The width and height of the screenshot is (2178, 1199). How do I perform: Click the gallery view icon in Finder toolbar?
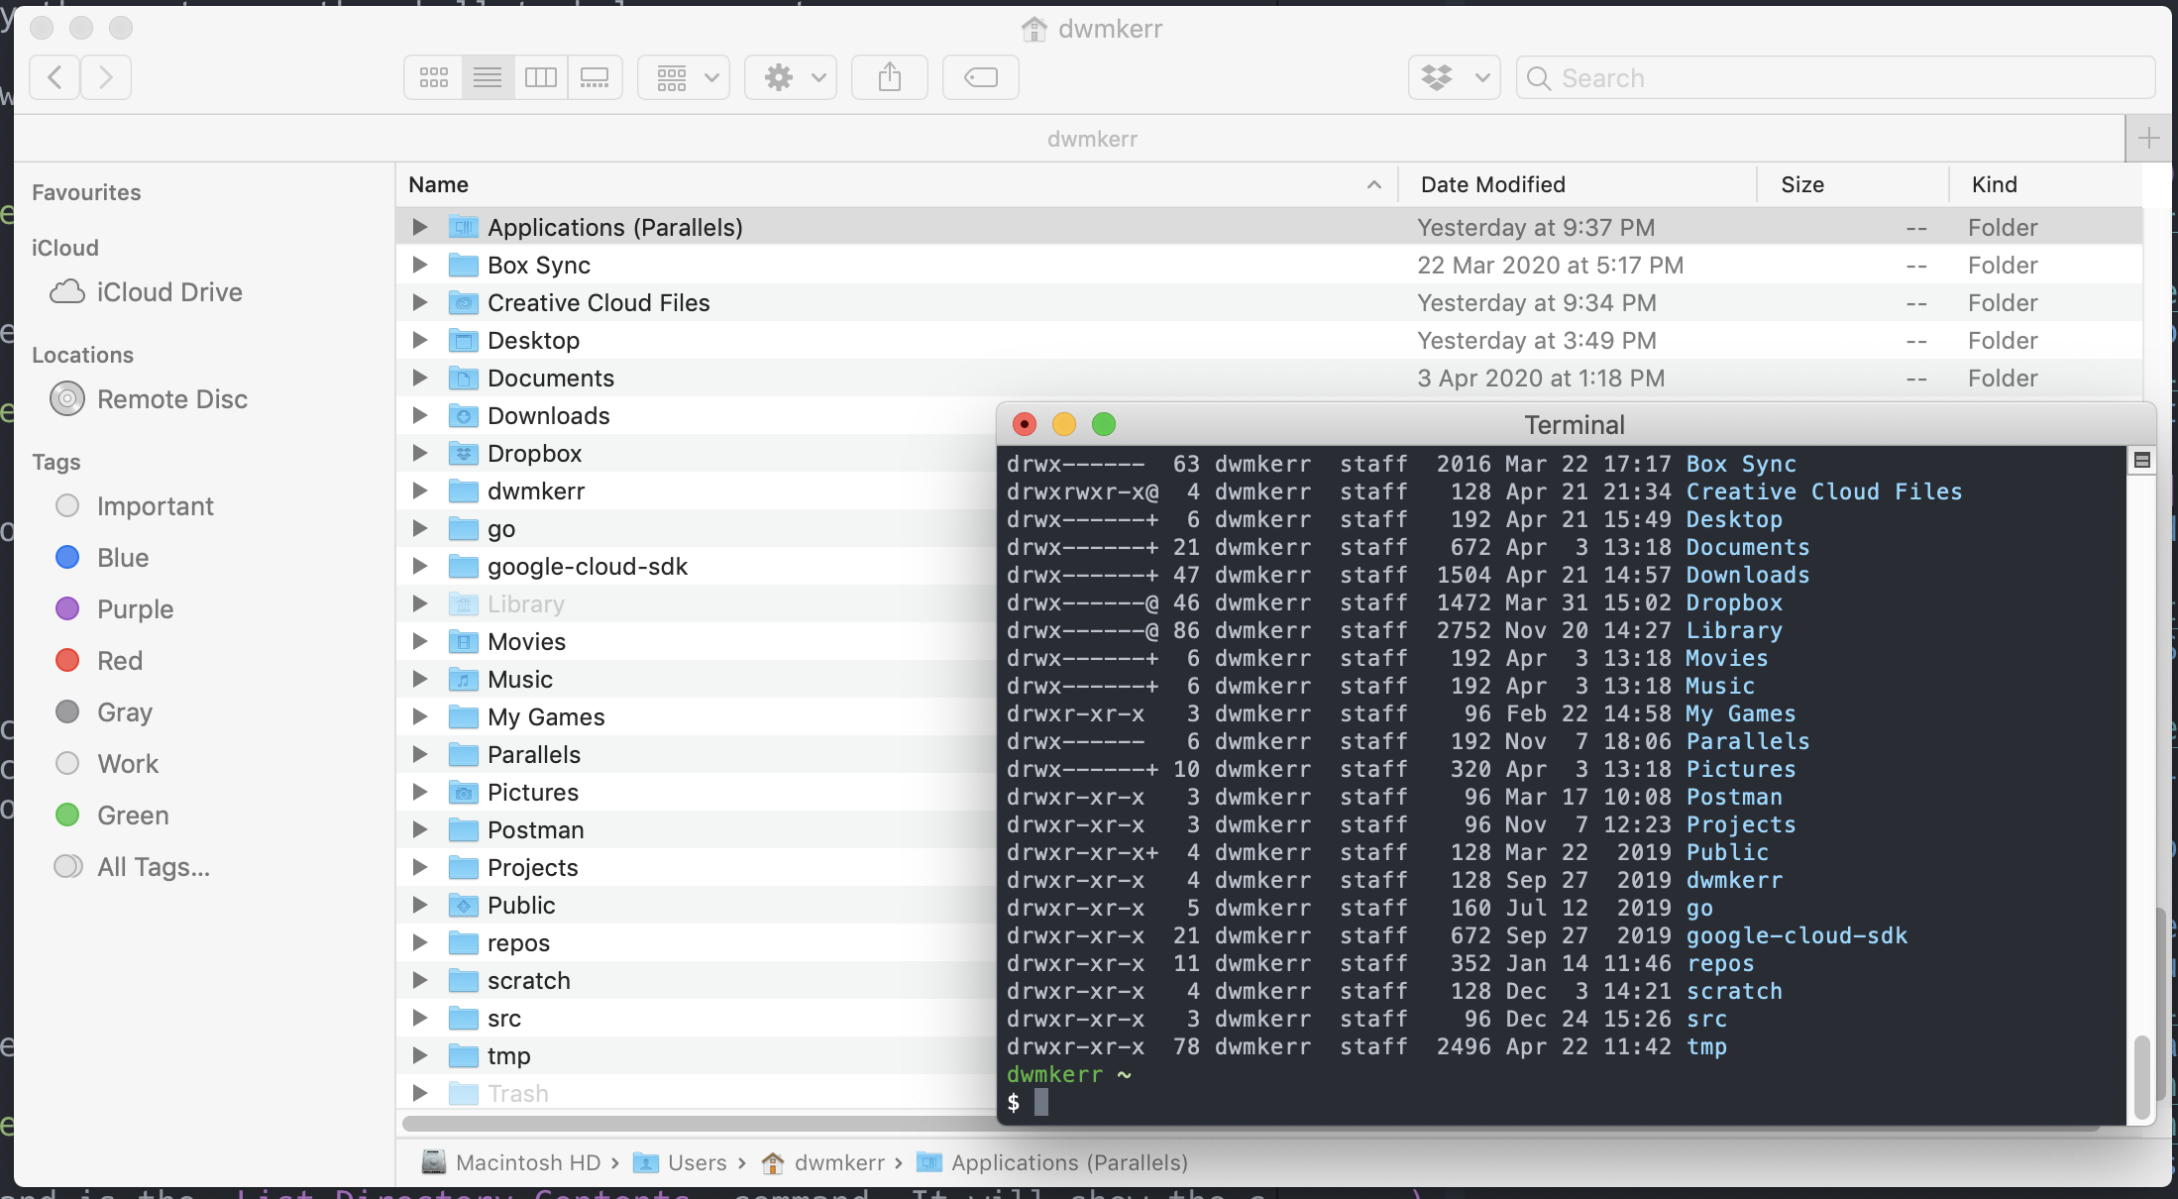point(593,76)
